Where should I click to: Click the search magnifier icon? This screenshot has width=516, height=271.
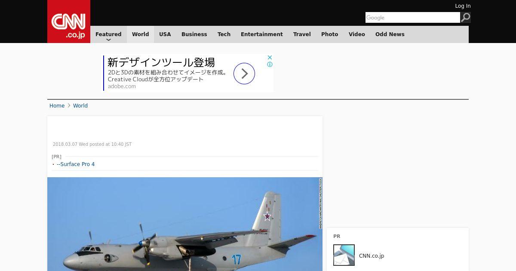click(465, 18)
